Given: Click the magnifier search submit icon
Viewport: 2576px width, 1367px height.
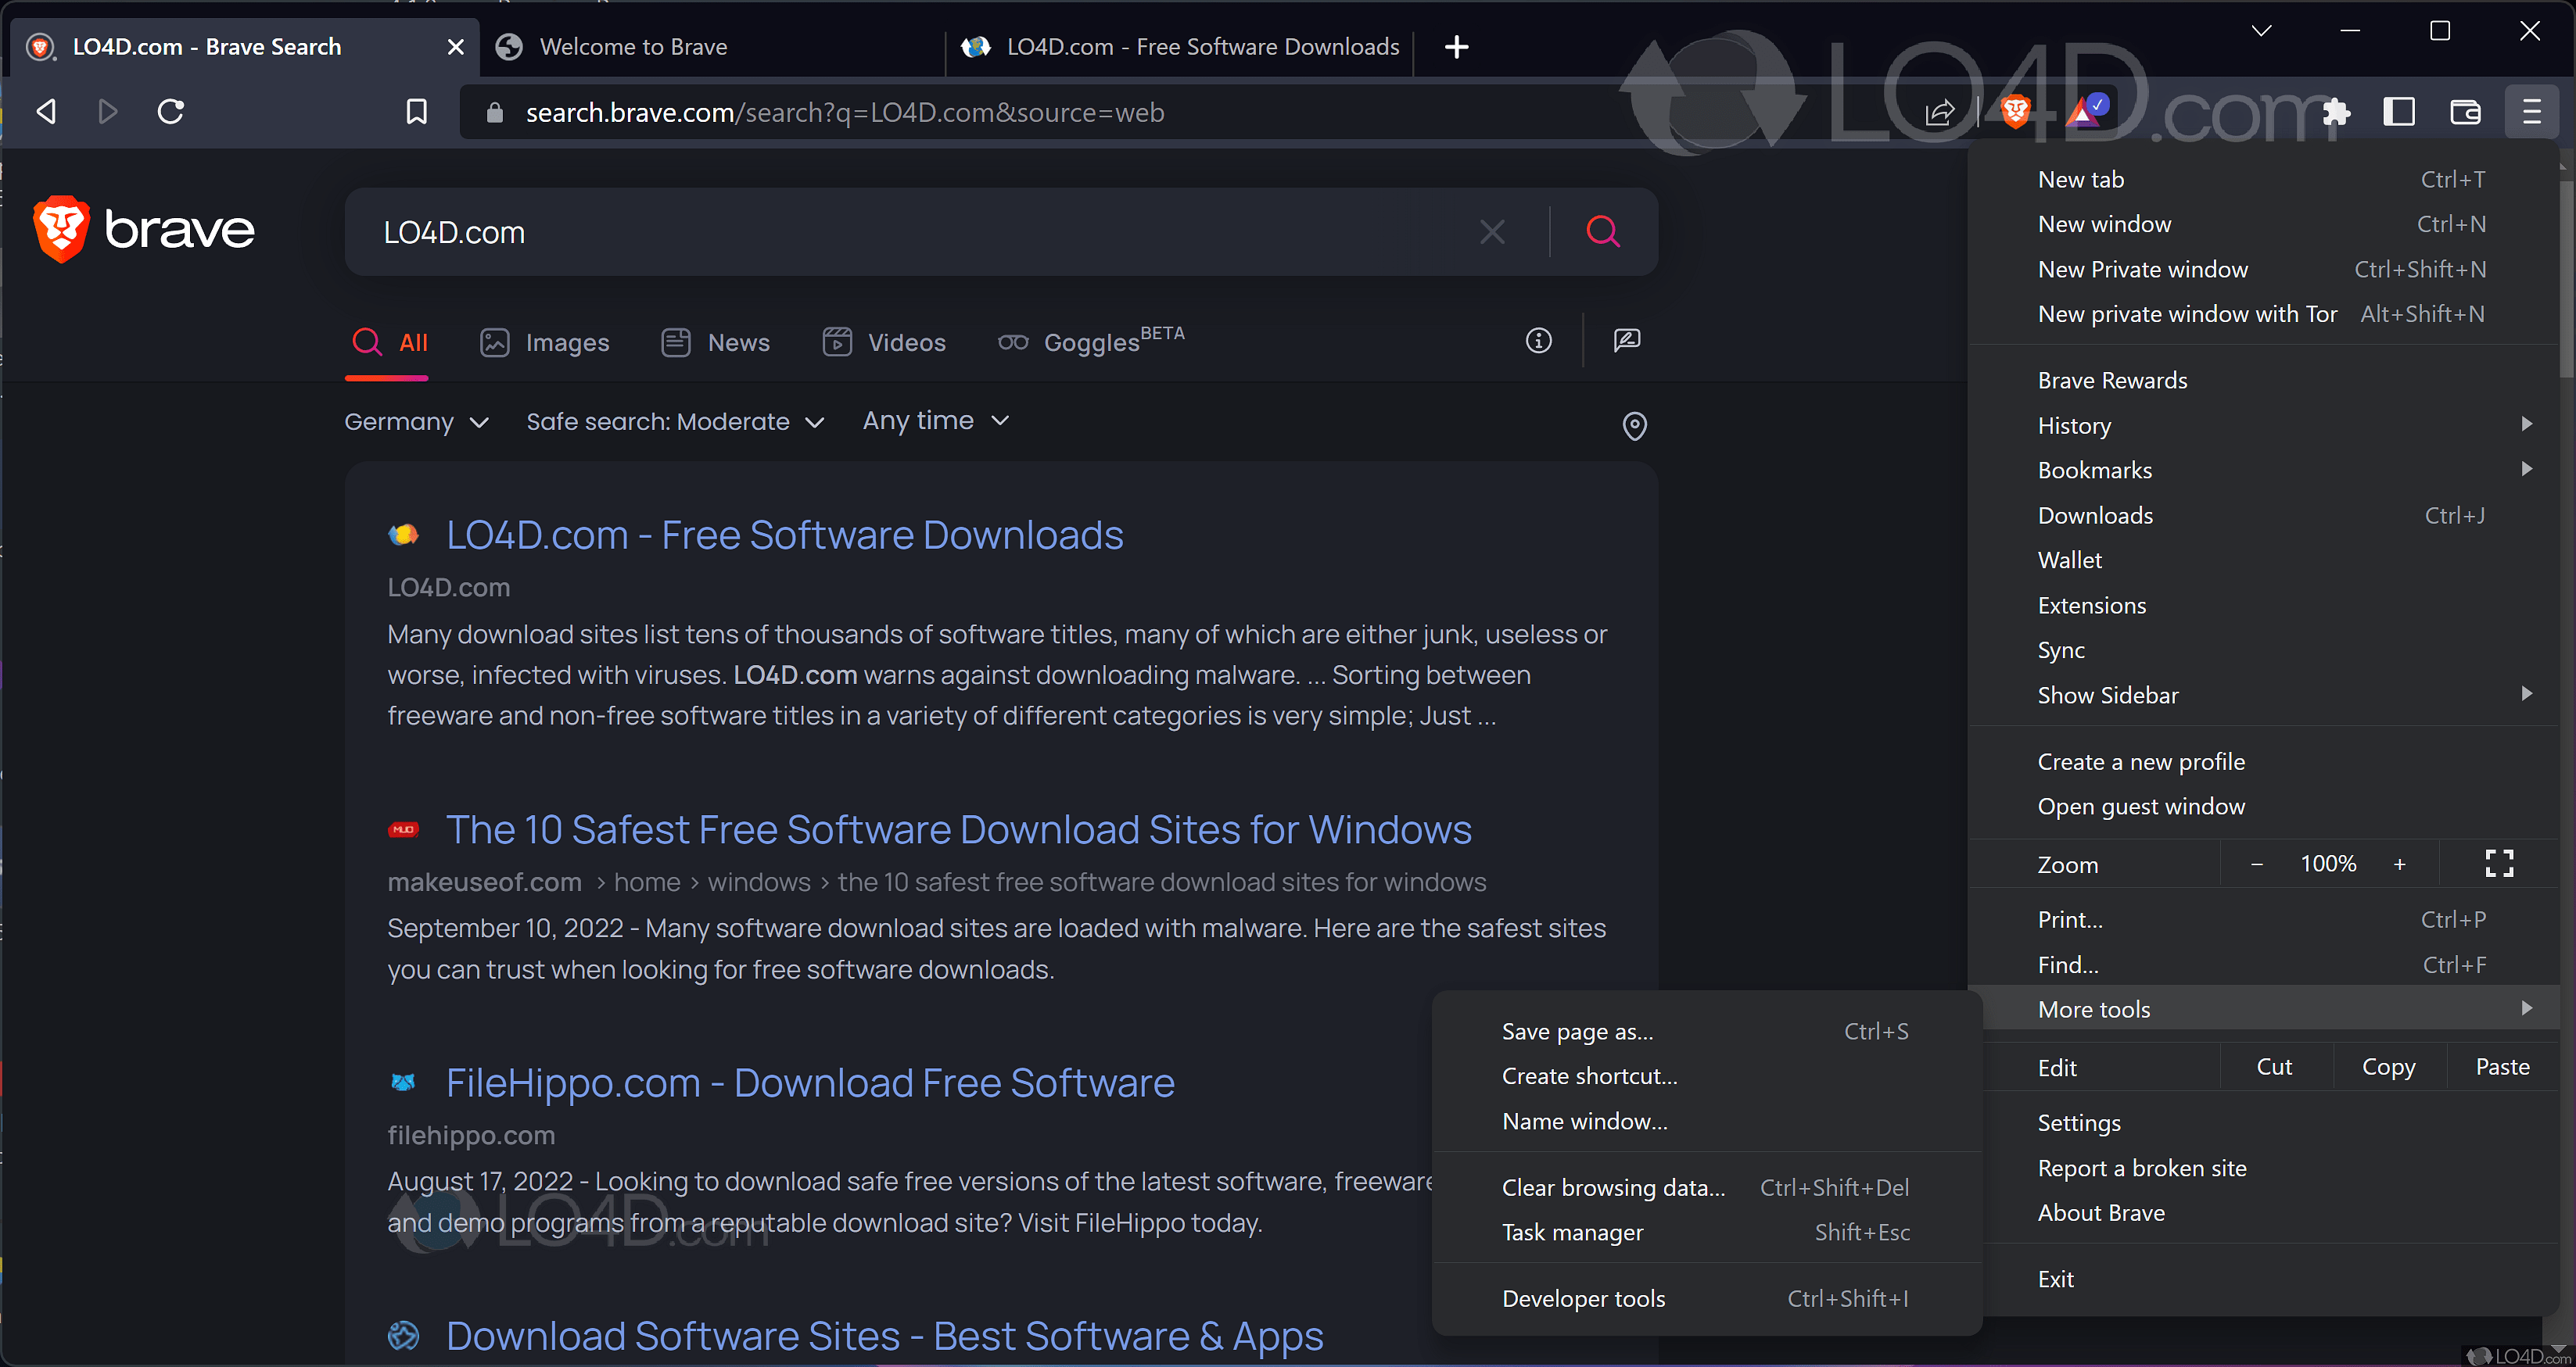Looking at the screenshot, I should coord(1602,232).
